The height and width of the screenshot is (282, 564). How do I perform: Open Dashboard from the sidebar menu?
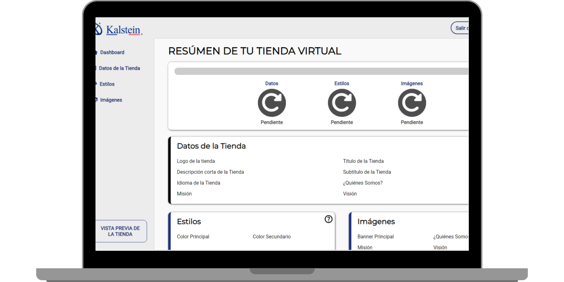click(112, 52)
